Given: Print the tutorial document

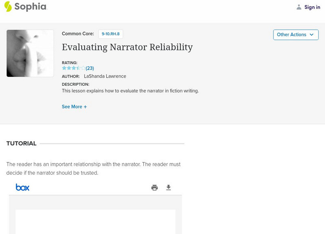Looking at the screenshot, I should coord(155,187).
